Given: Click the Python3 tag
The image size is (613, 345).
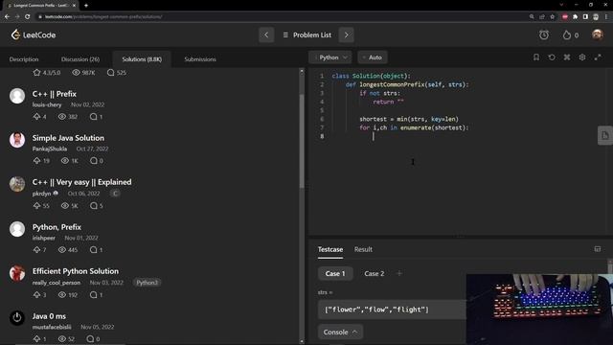Looking at the screenshot, I should pos(147,283).
